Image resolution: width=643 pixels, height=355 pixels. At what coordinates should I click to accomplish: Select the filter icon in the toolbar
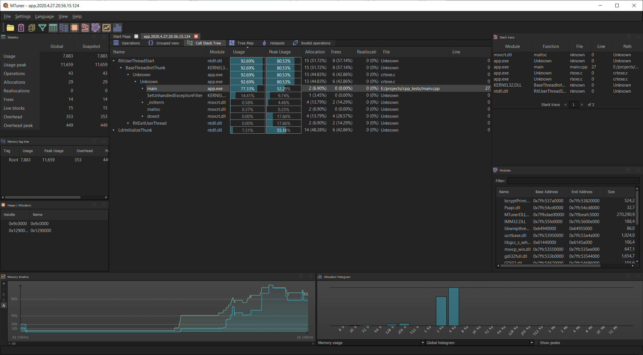click(x=42, y=28)
